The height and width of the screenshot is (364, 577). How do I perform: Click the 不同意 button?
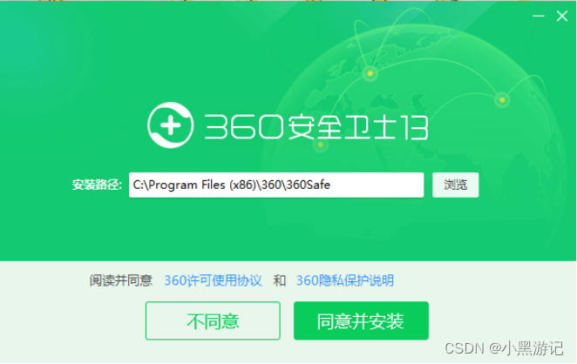pyautogui.click(x=213, y=320)
